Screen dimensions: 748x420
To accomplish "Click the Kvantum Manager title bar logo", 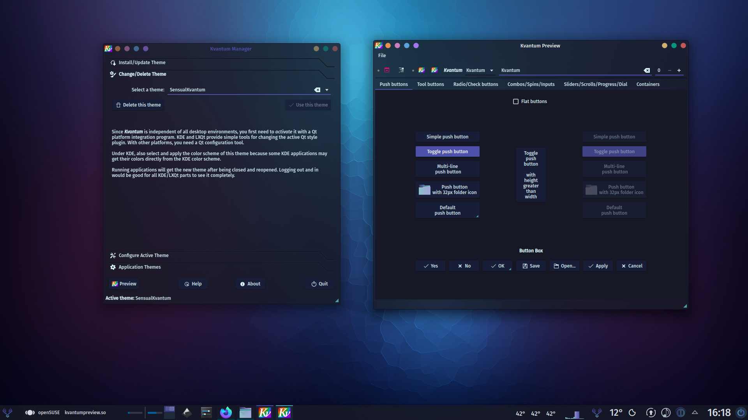I will tap(108, 49).
